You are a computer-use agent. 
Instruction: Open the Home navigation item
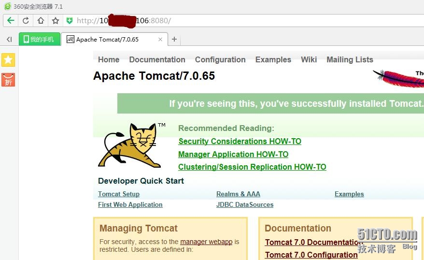pos(109,59)
